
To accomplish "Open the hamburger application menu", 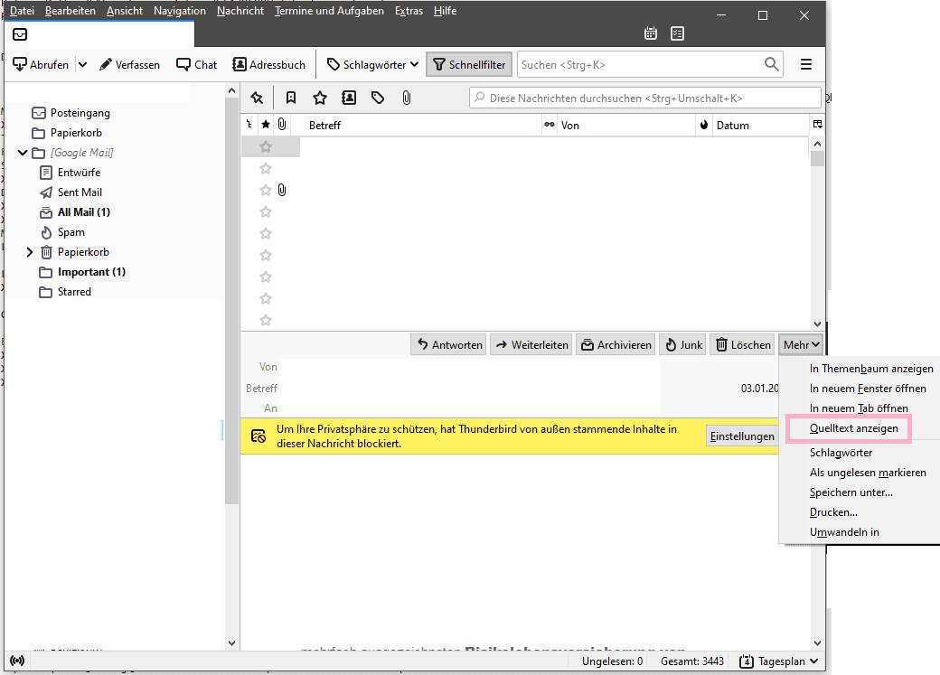I will [x=806, y=64].
